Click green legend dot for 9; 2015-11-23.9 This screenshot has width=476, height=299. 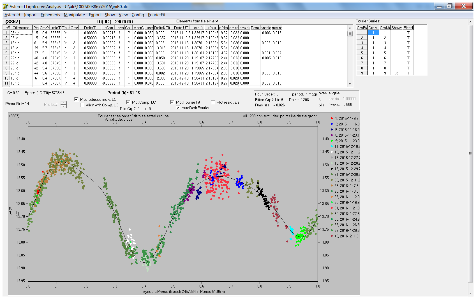[332, 141]
